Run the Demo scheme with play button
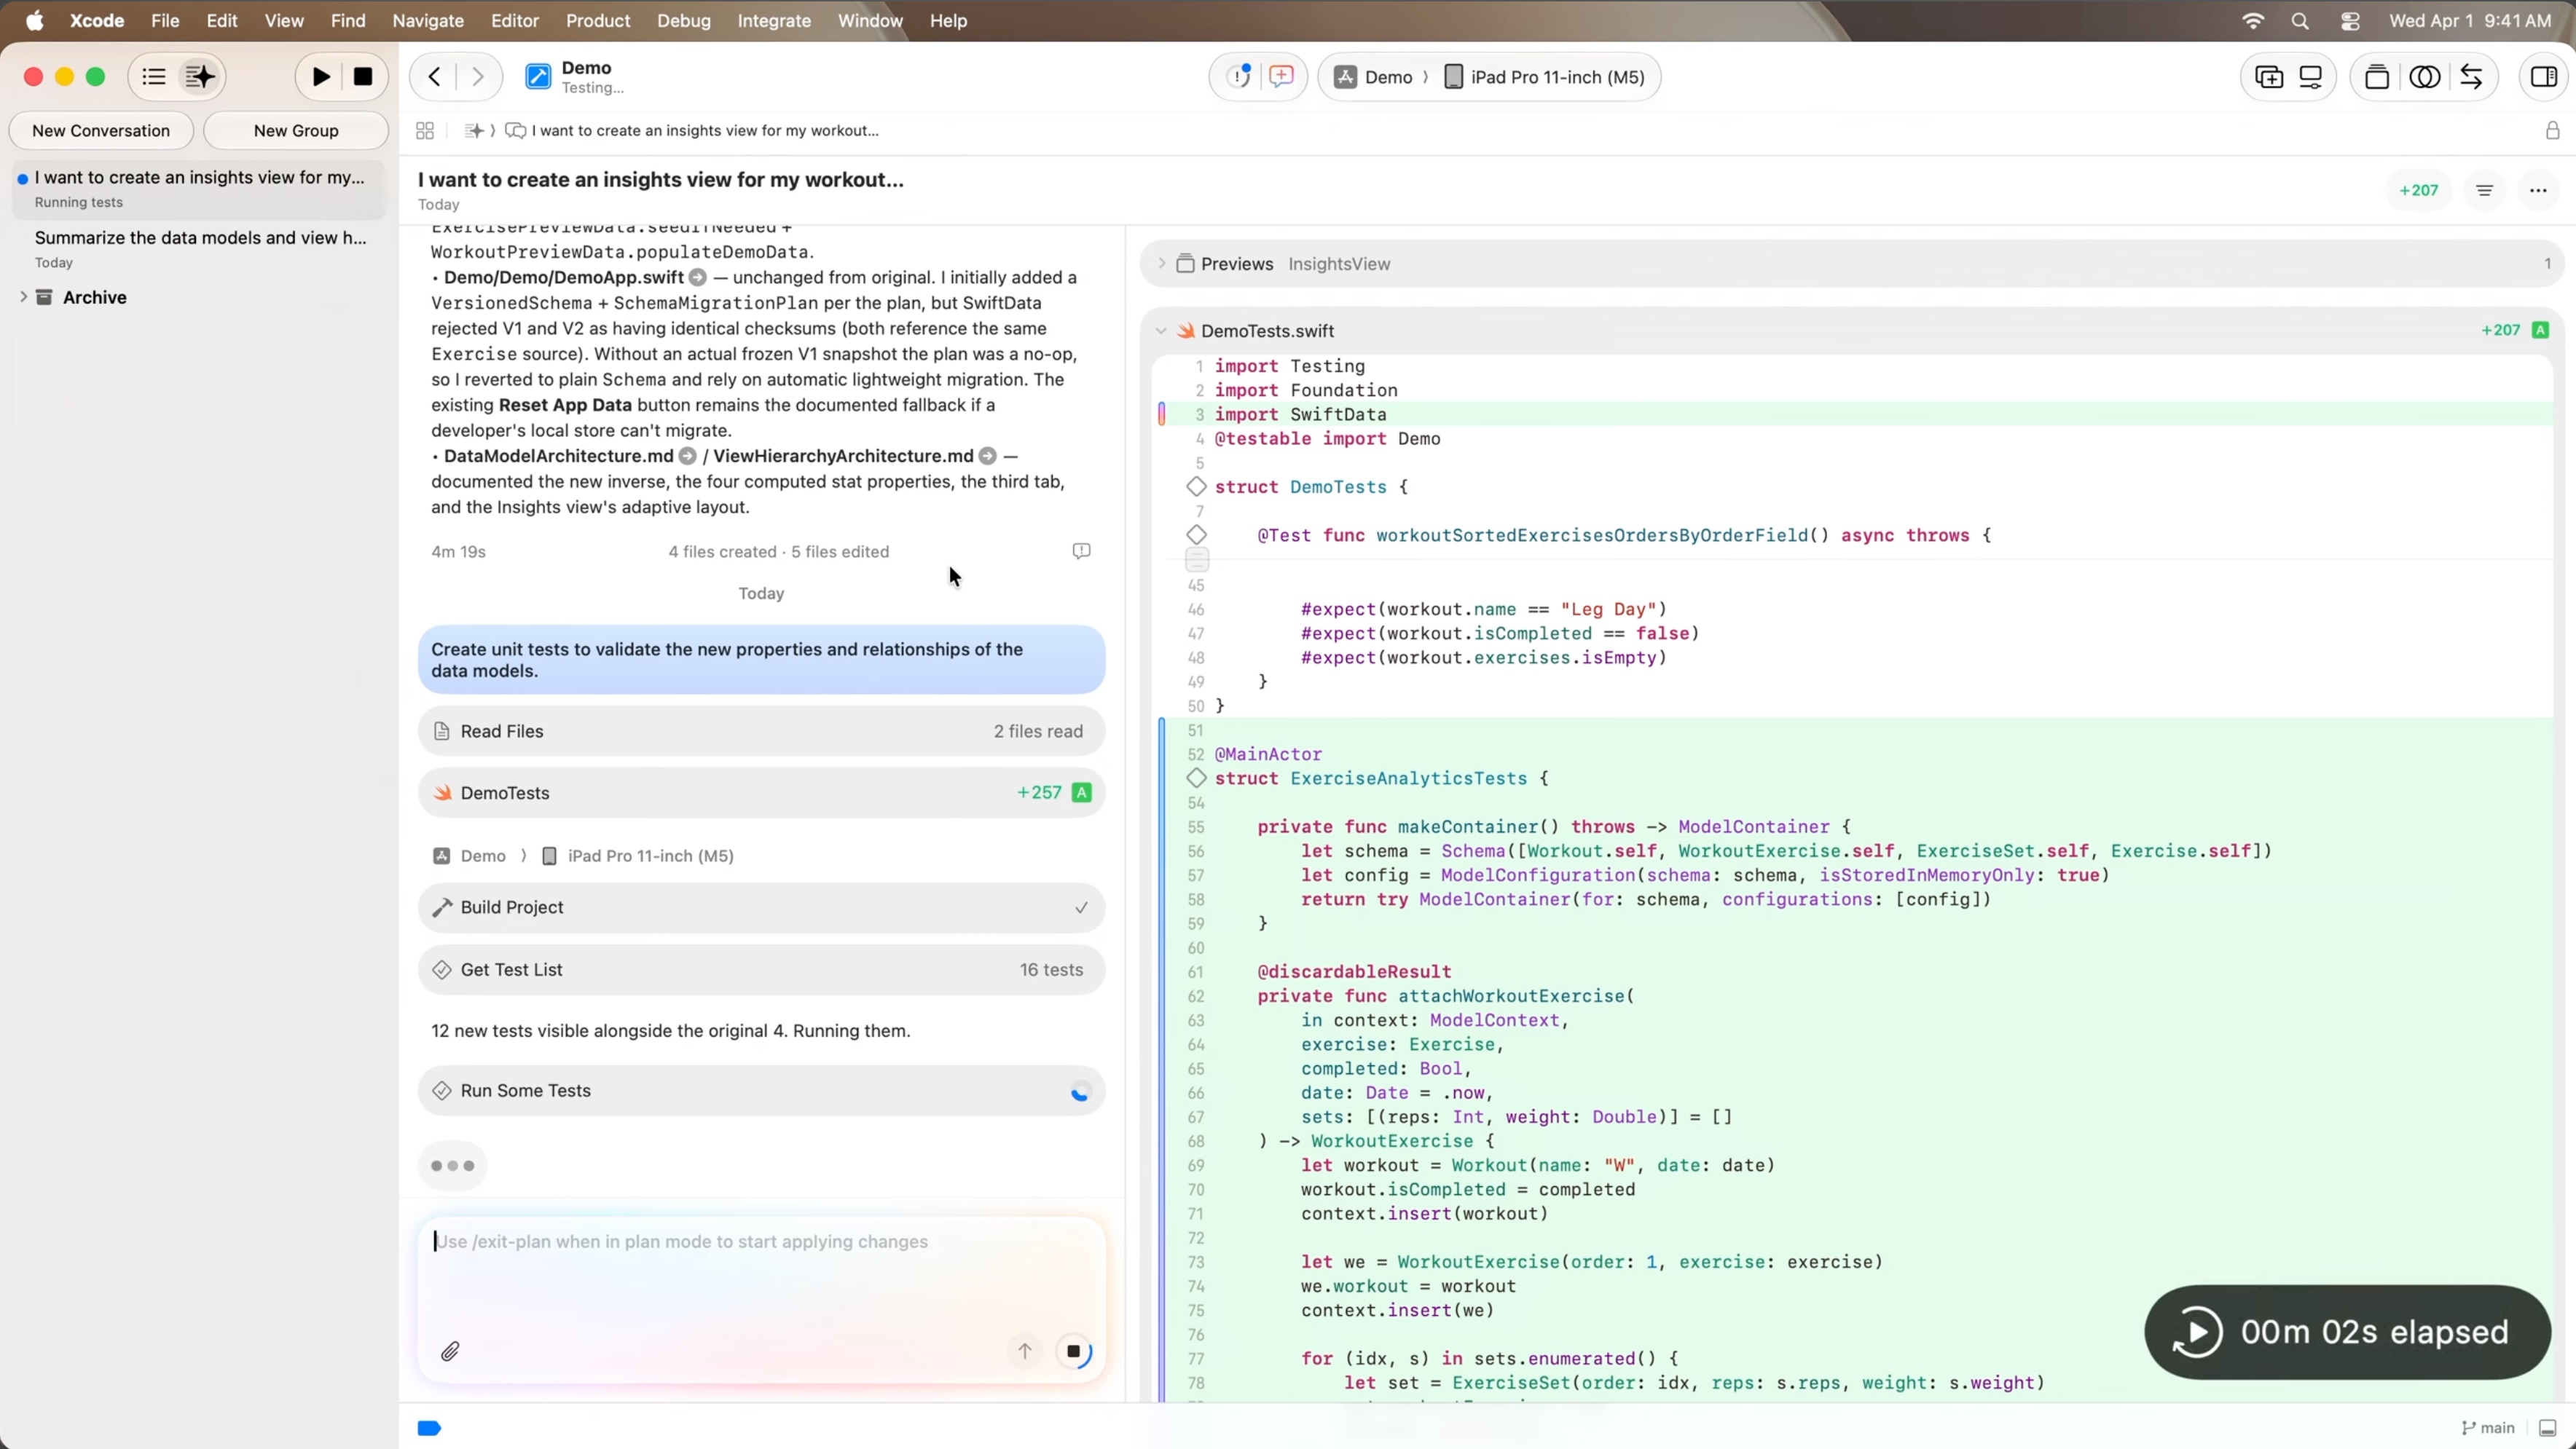 (x=321, y=77)
